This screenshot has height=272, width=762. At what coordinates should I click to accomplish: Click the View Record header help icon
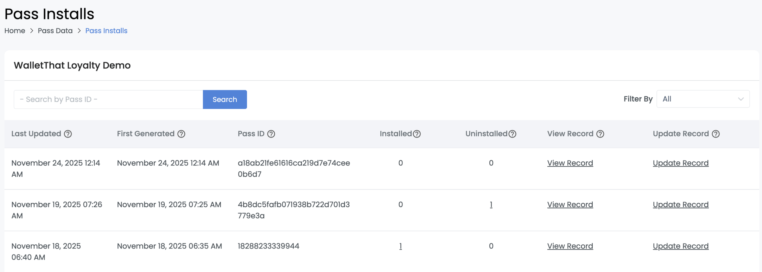[x=600, y=134]
